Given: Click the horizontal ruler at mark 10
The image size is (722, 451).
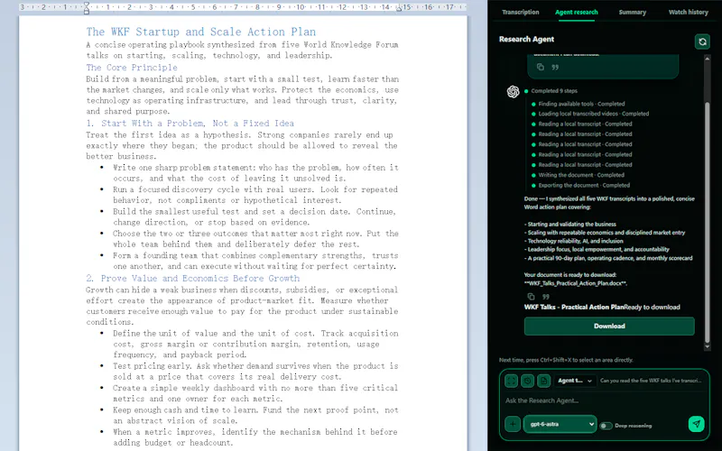Looking at the screenshot, I should click(300, 7).
